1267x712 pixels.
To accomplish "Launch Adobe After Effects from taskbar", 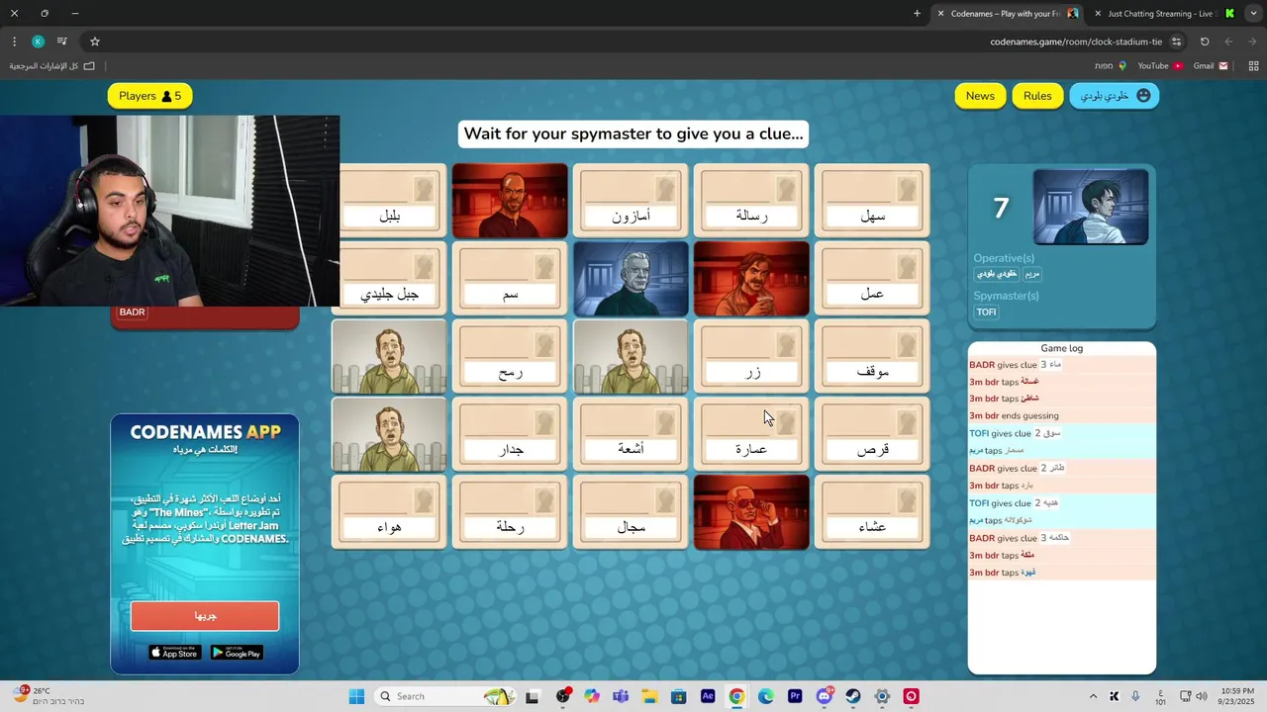I will click(708, 696).
